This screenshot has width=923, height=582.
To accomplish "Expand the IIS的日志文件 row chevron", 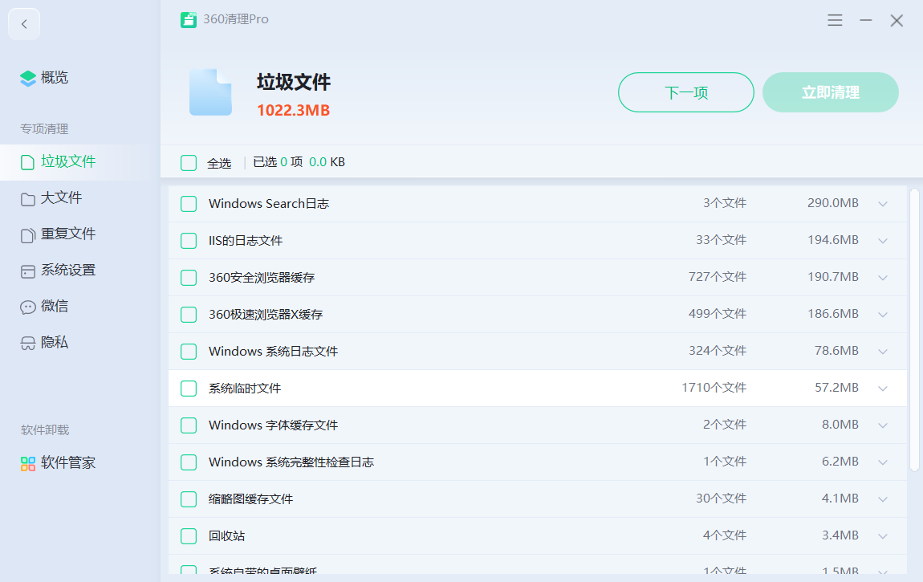I will click(883, 241).
